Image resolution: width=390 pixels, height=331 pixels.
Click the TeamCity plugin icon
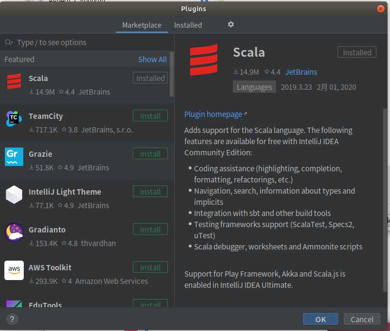[x=14, y=119]
